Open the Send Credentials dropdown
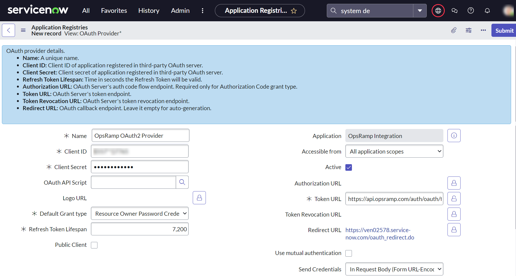 pyautogui.click(x=394, y=269)
